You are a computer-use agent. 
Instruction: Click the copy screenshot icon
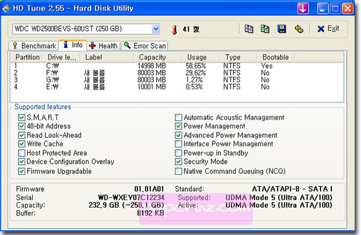265,29
